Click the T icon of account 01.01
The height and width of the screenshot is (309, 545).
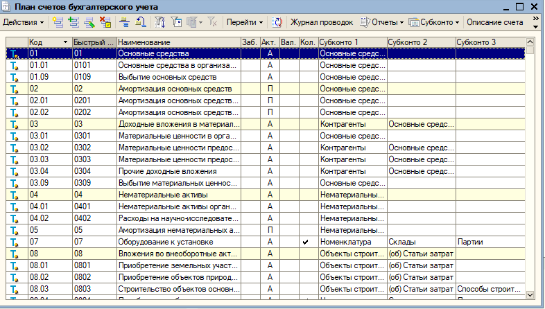(x=15, y=66)
